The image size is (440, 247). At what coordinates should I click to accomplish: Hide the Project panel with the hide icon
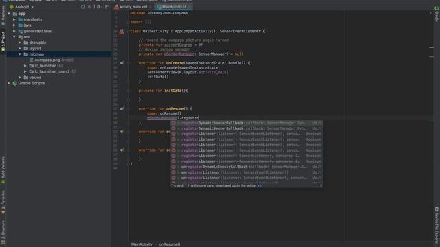click(x=107, y=7)
